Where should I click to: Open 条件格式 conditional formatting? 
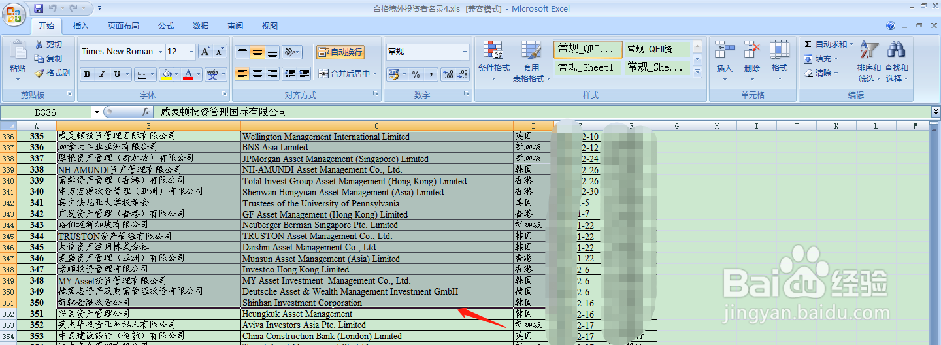tap(493, 60)
